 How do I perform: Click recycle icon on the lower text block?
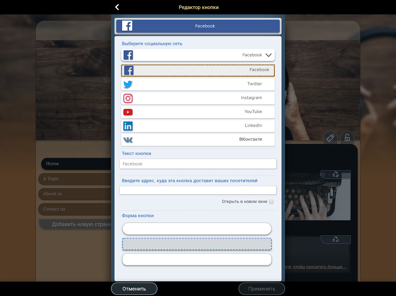click(336, 239)
